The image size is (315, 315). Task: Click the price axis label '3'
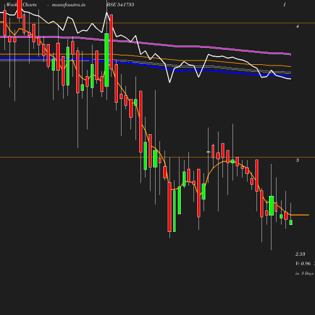[x=297, y=160]
